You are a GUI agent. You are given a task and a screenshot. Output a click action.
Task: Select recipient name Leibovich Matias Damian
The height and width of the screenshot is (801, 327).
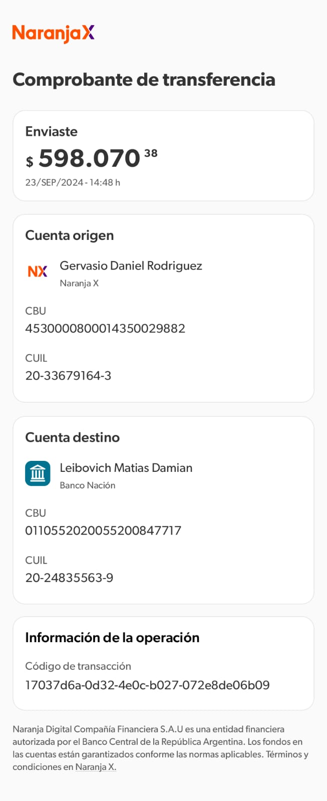126,468
